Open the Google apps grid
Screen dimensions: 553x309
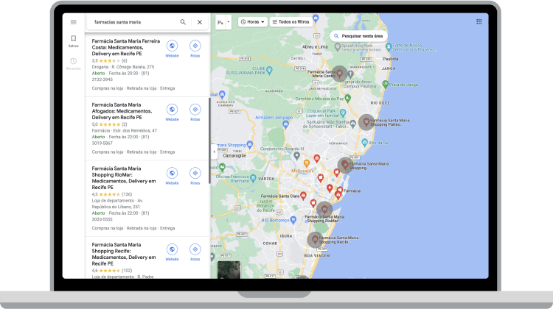[x=479, y=22]
